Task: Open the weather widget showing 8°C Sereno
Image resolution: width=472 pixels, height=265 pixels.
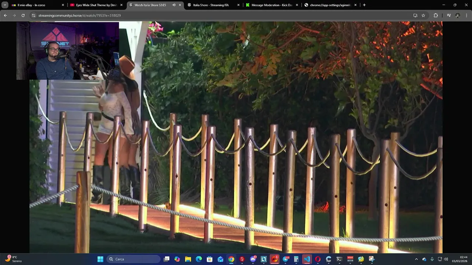Action: pyautogui.click(x=13, y=259)
